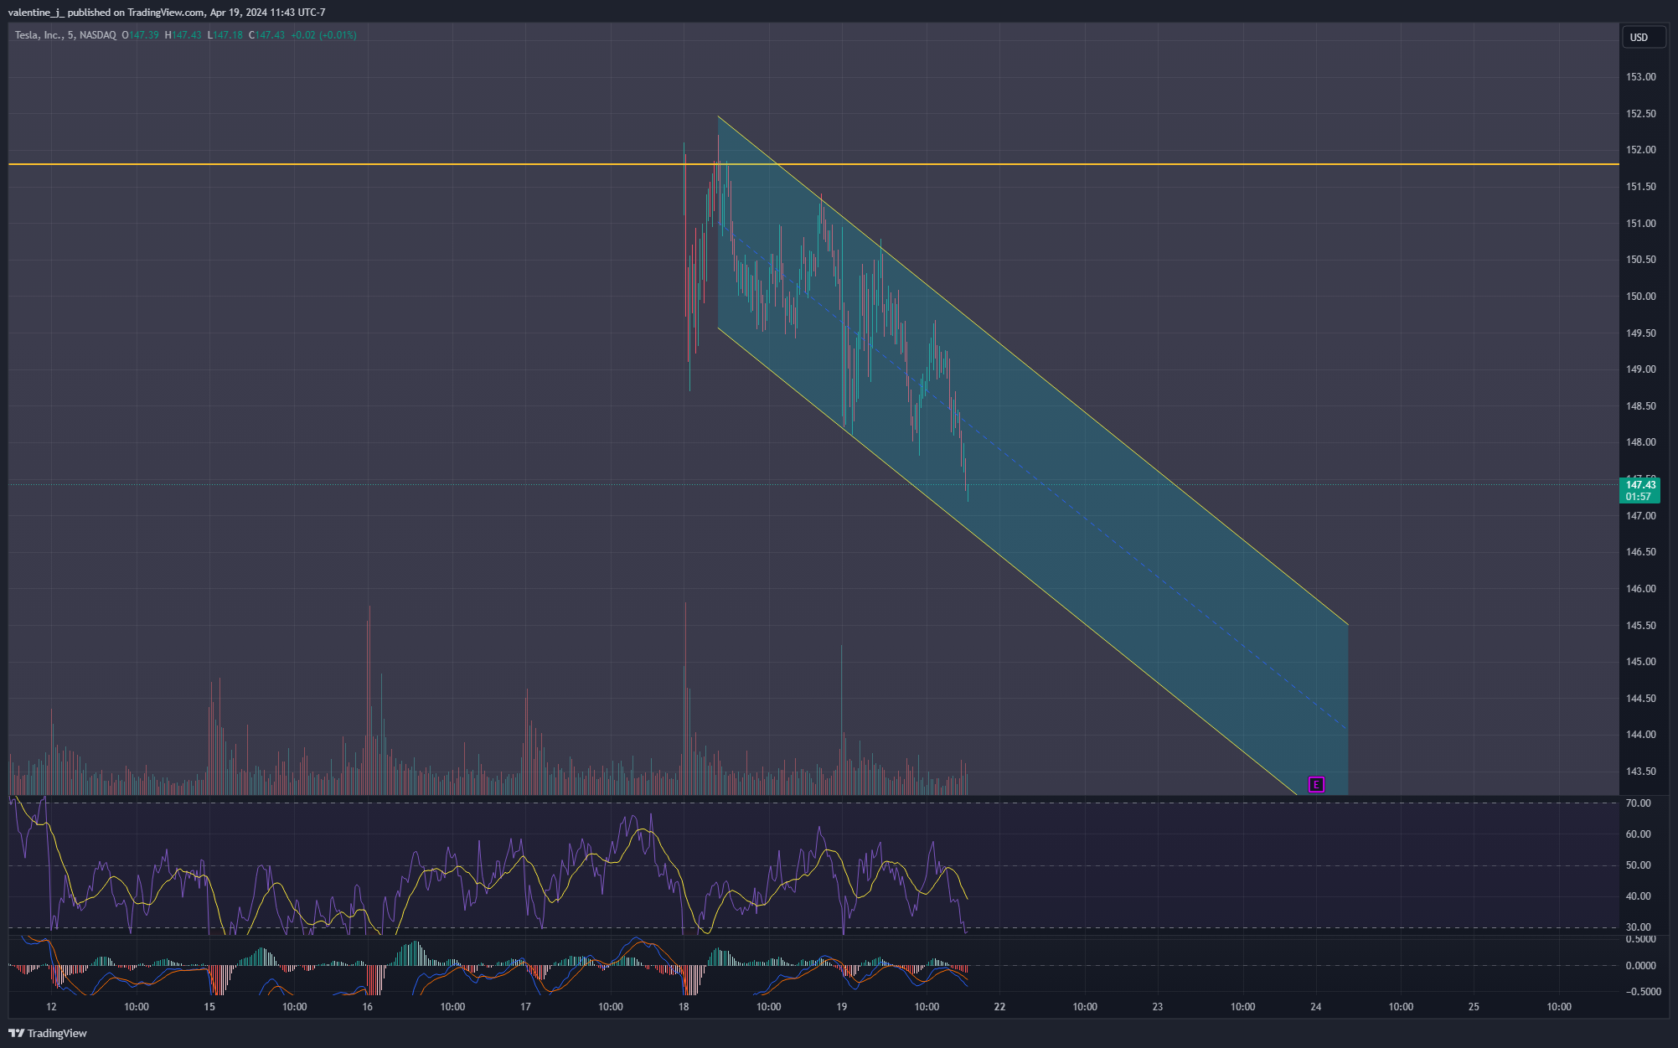Click the 145.00 price axis label
1678x1048 pixels.
1640,662
